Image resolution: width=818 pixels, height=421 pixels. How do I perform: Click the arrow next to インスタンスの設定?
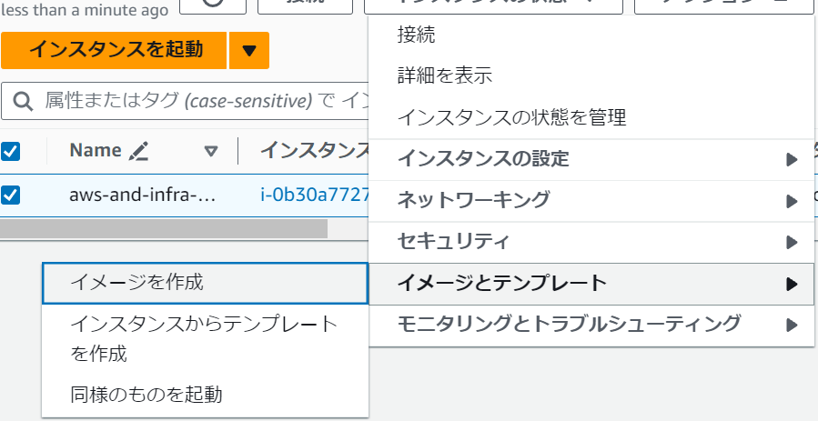(x=792, y=159)
